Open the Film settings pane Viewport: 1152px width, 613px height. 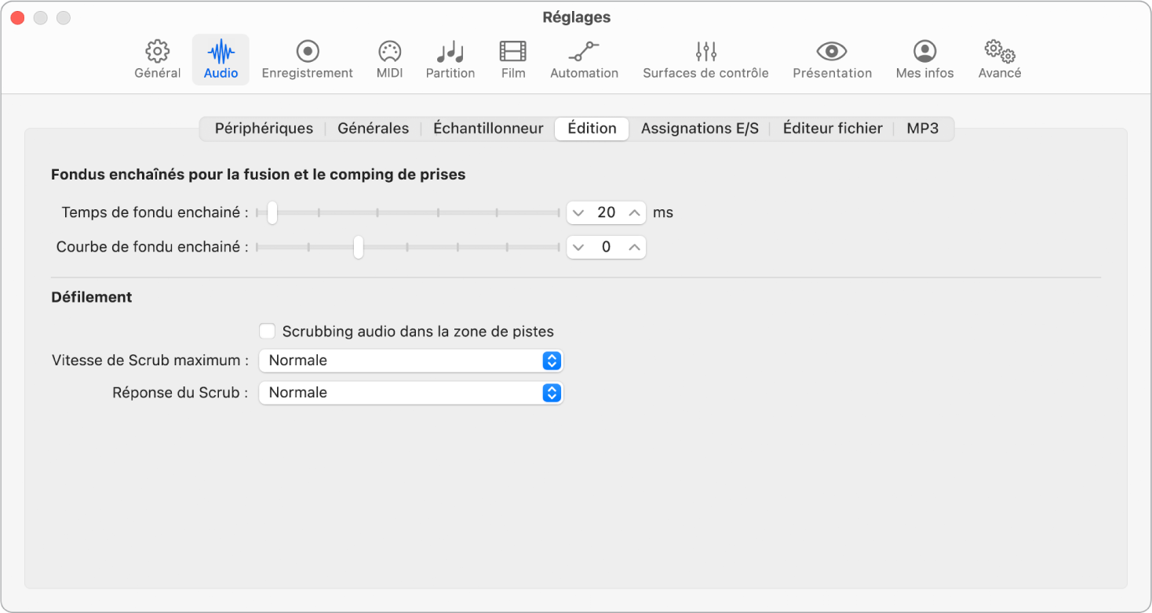tap(513, 52)
